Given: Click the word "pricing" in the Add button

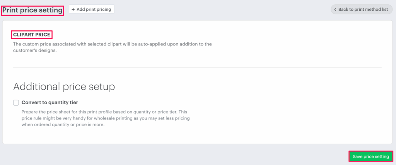Looking at the screenshot, I should click(x=102, y=9).
